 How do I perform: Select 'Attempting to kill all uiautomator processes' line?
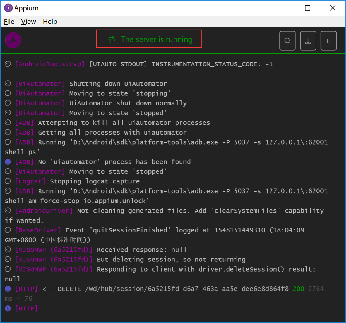(107, 123)
